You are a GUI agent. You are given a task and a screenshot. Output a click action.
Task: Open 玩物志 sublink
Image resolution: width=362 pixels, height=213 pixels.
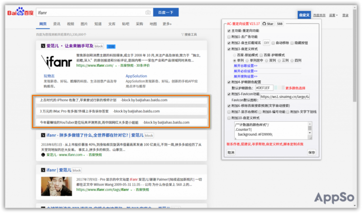coord(49,76)
